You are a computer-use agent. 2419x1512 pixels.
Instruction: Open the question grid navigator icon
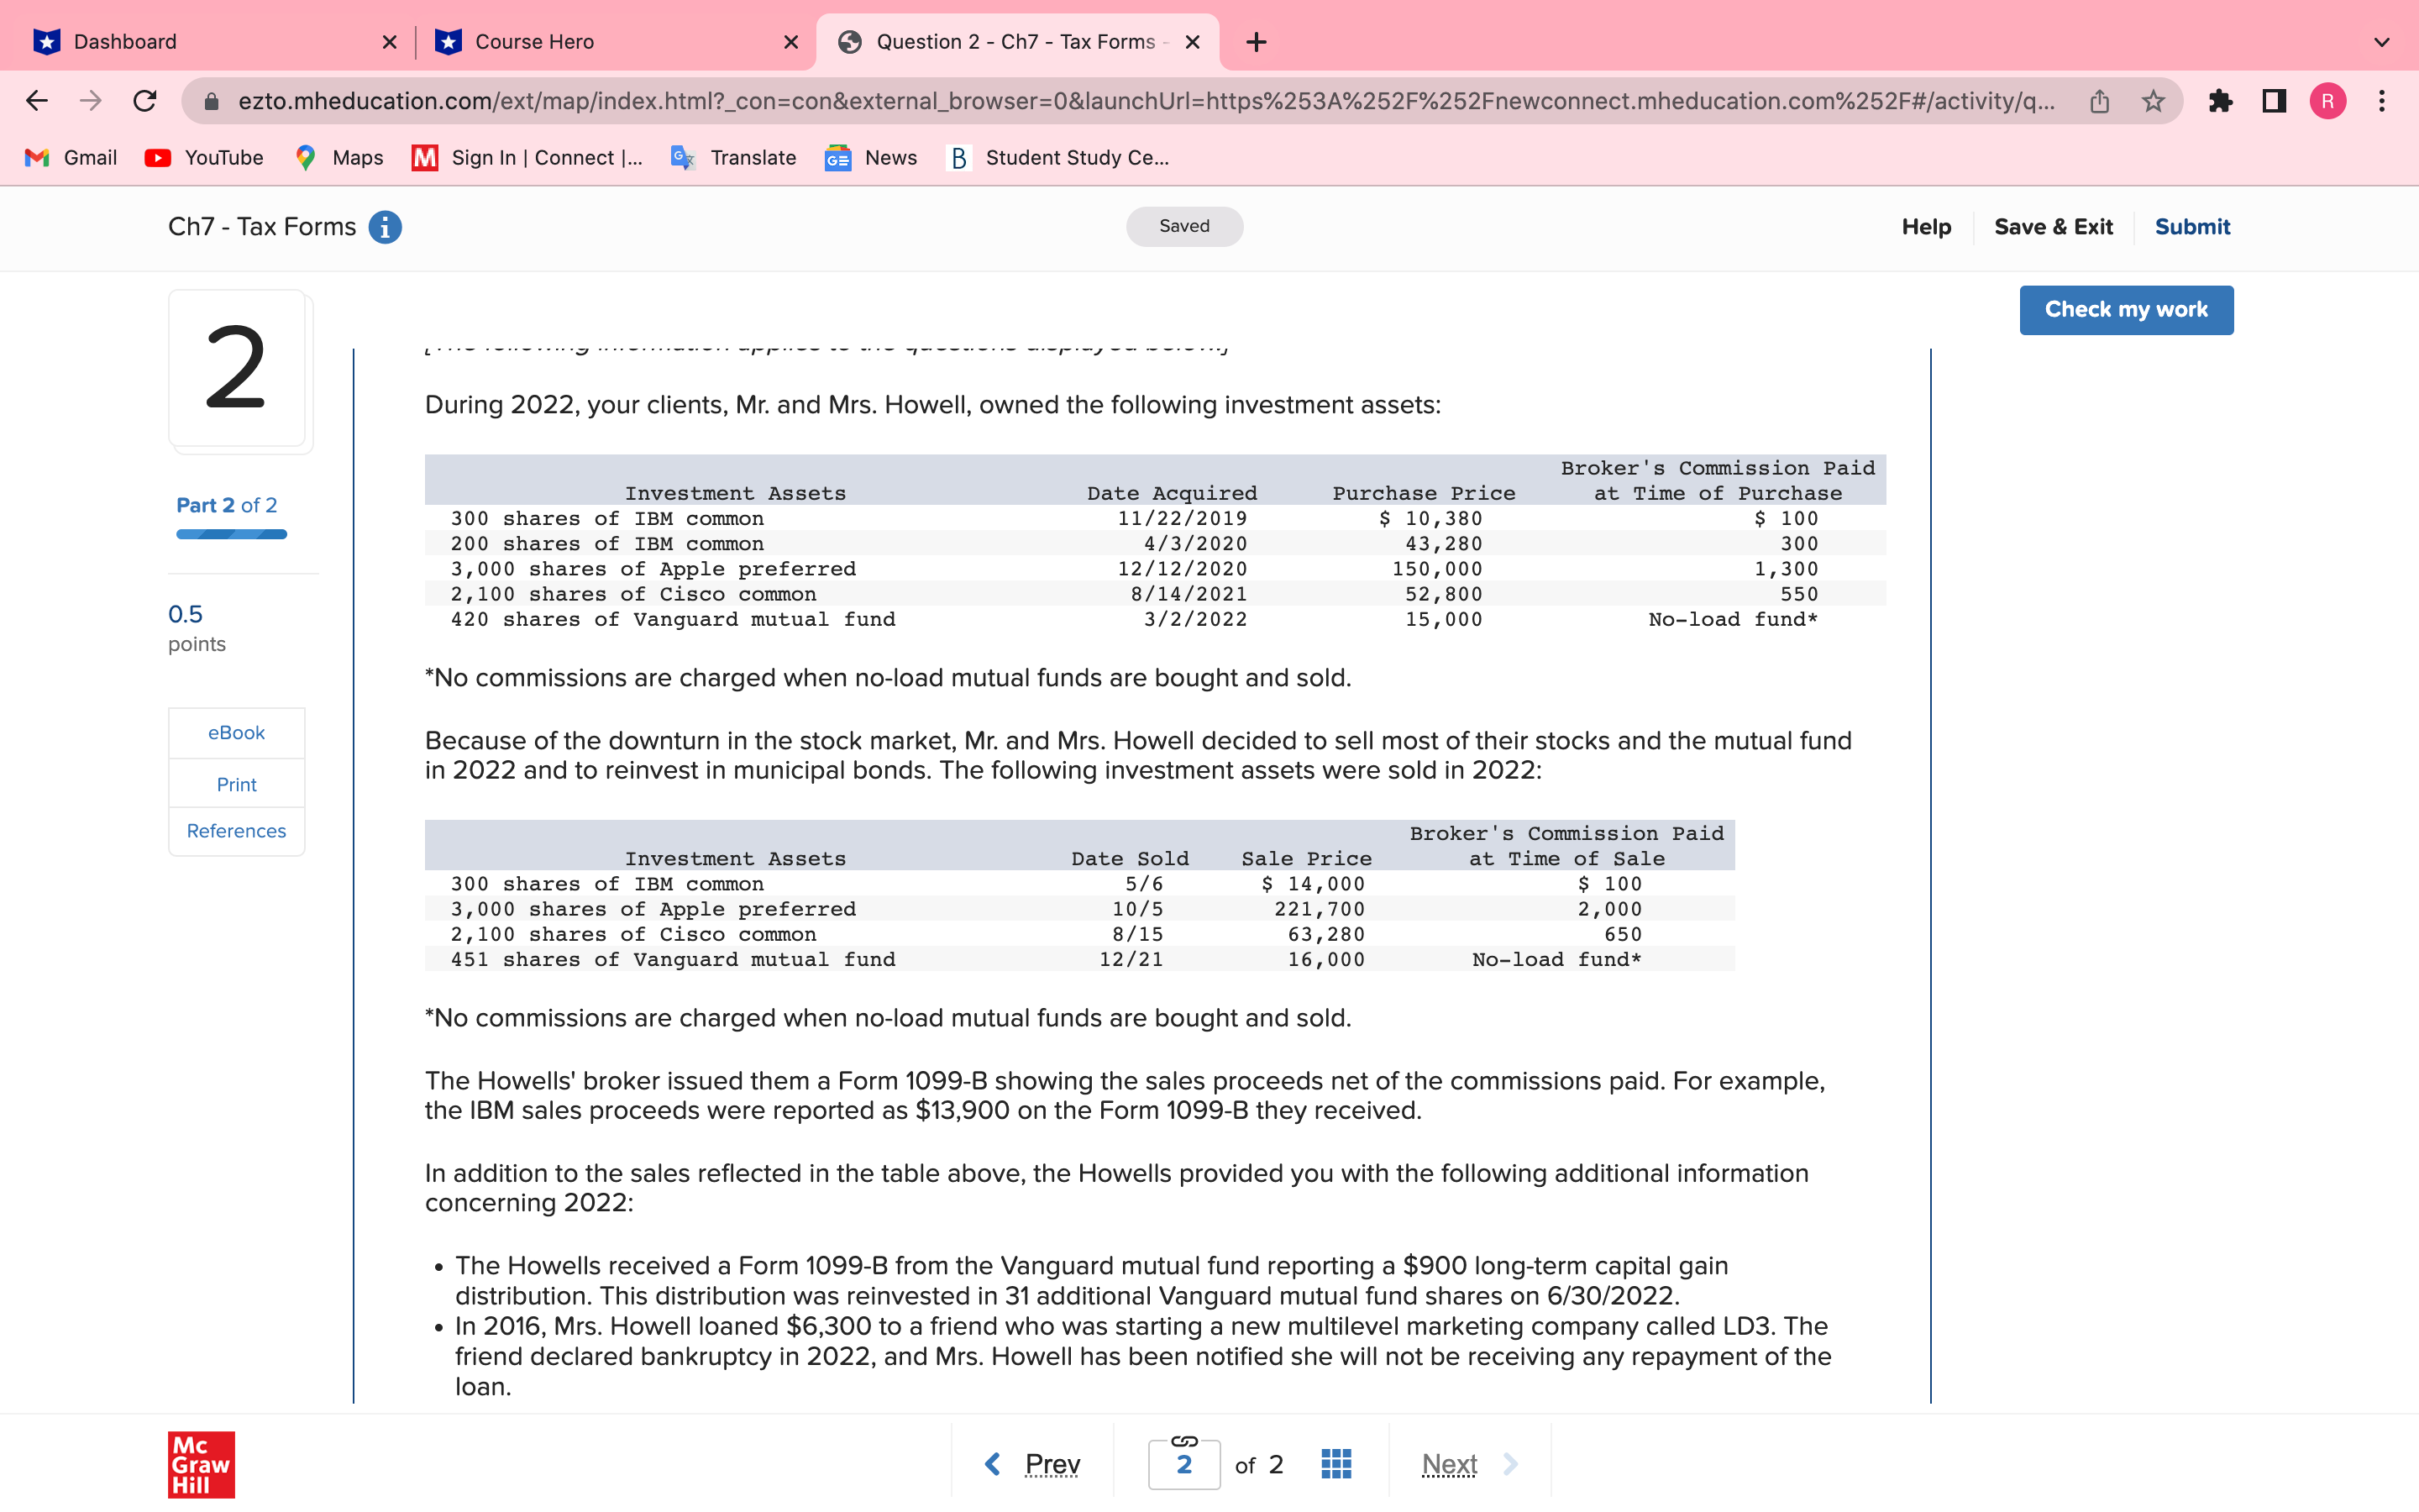1335,1464
